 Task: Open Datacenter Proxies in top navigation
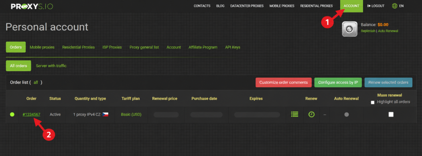[x=247, y=6]
